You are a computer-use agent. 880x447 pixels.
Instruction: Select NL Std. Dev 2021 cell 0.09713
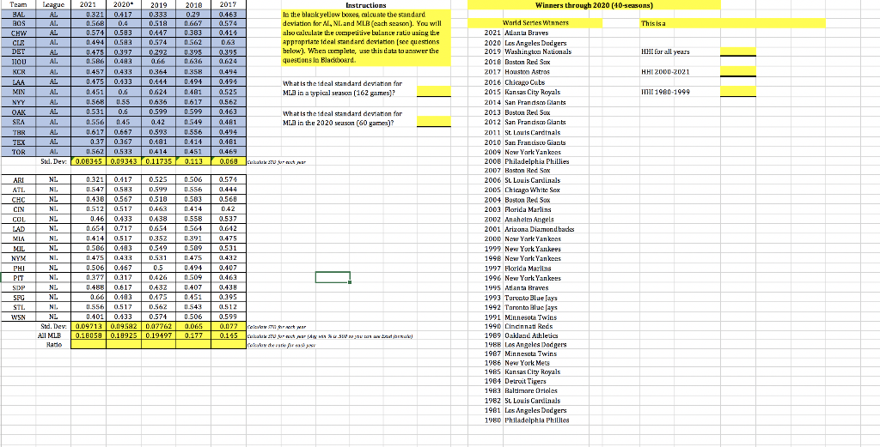pyautogui.click(x=89, y=325)
